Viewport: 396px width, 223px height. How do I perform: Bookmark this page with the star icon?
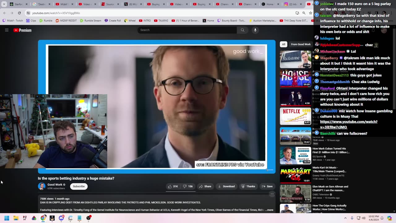310,13
